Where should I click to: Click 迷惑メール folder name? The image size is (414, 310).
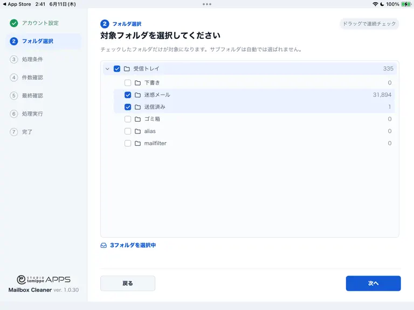157,95
